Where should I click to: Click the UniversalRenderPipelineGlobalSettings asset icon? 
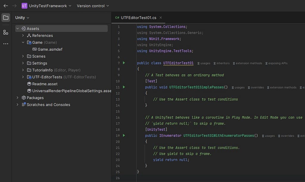(29, 91)
